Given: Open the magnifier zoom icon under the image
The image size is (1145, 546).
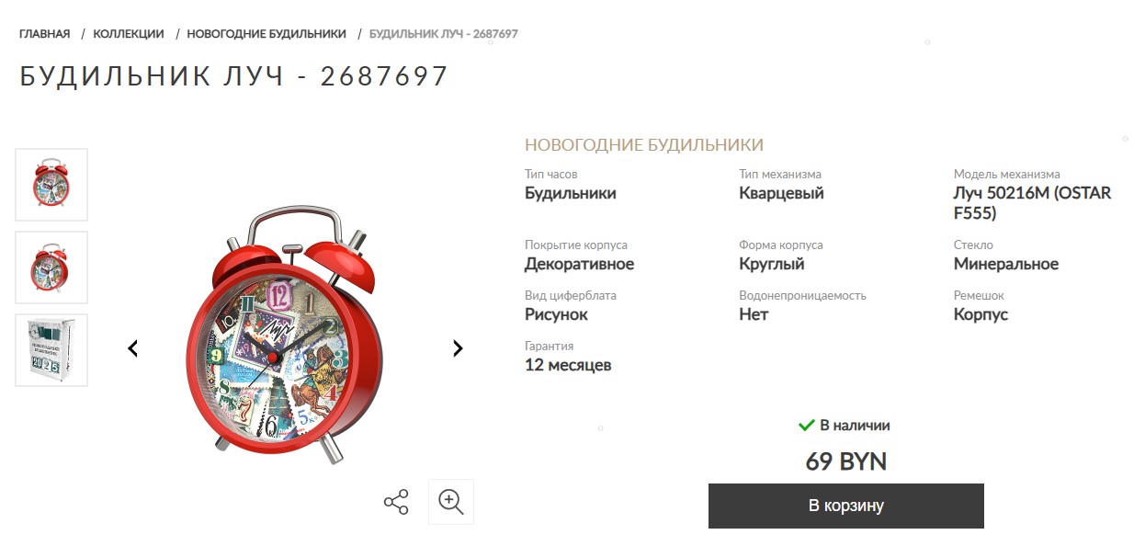Looking at the screenshot, I should (x=451, y=502).
